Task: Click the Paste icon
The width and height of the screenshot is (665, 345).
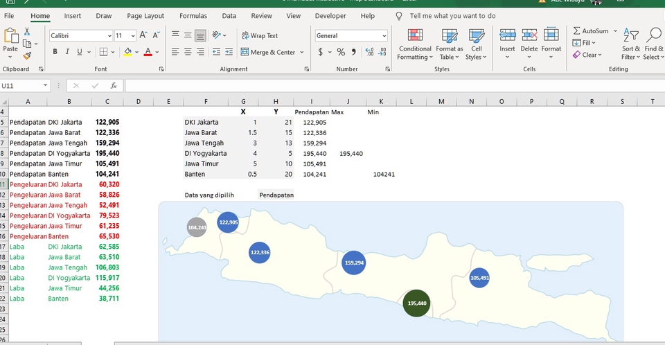Action: pos(10,37)
